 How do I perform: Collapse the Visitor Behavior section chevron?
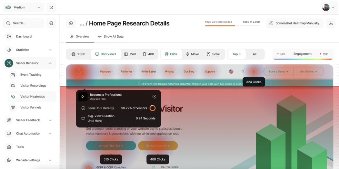[x=50, y=63]
